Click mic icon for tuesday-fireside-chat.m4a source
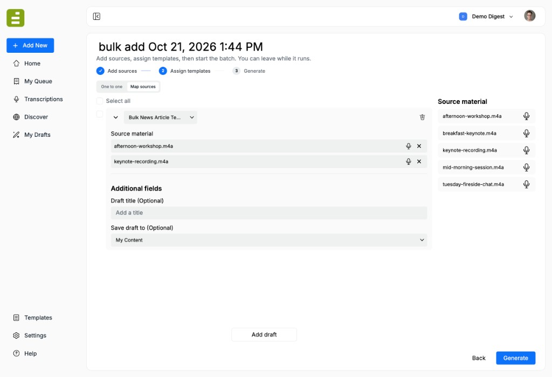The width and height of the screenshot is (552, 377). pyautogui.click(x=526, y=184)
